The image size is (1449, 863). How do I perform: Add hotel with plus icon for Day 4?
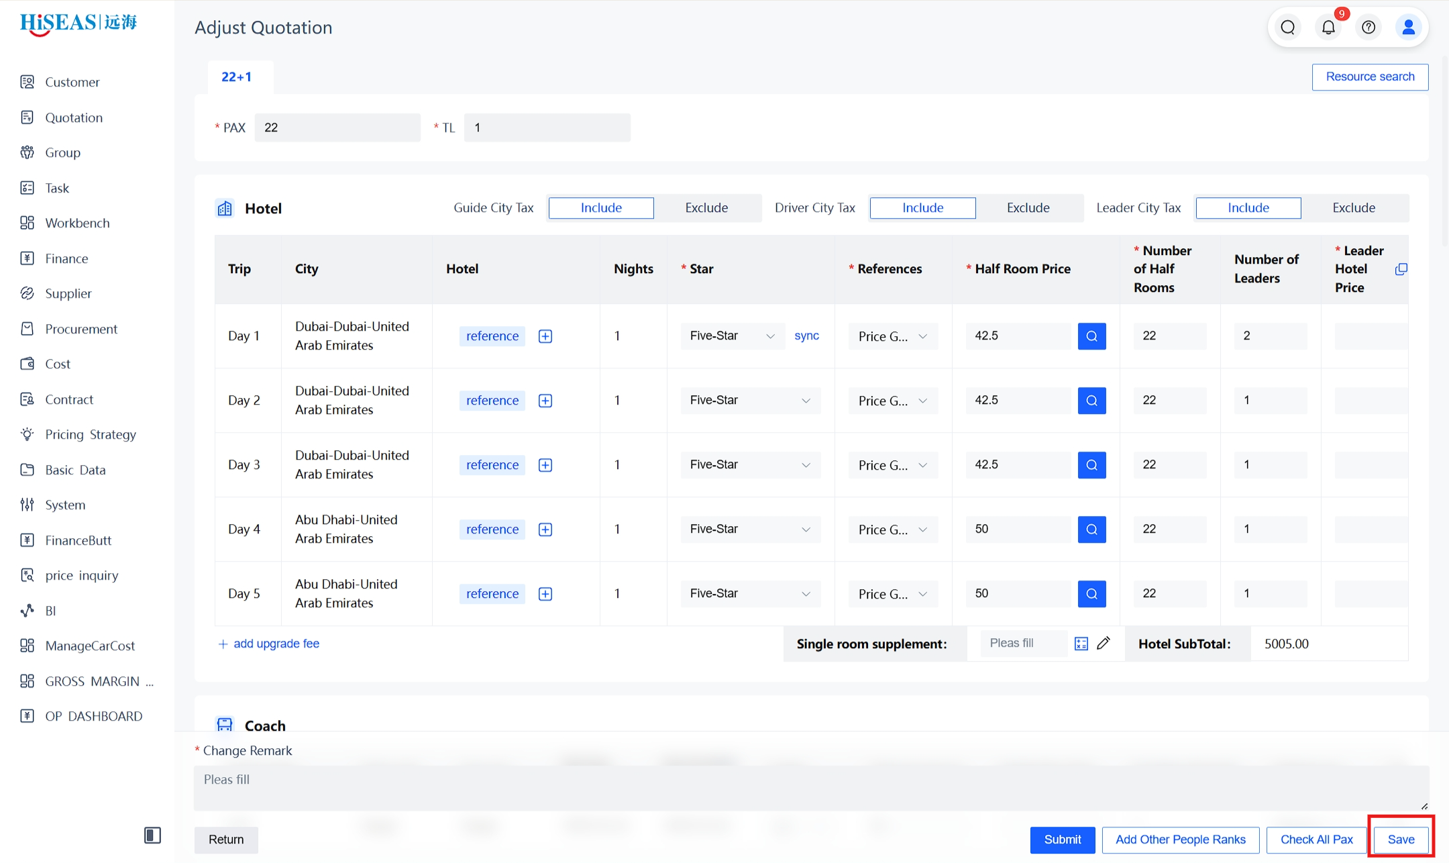(x=545, y=529)
